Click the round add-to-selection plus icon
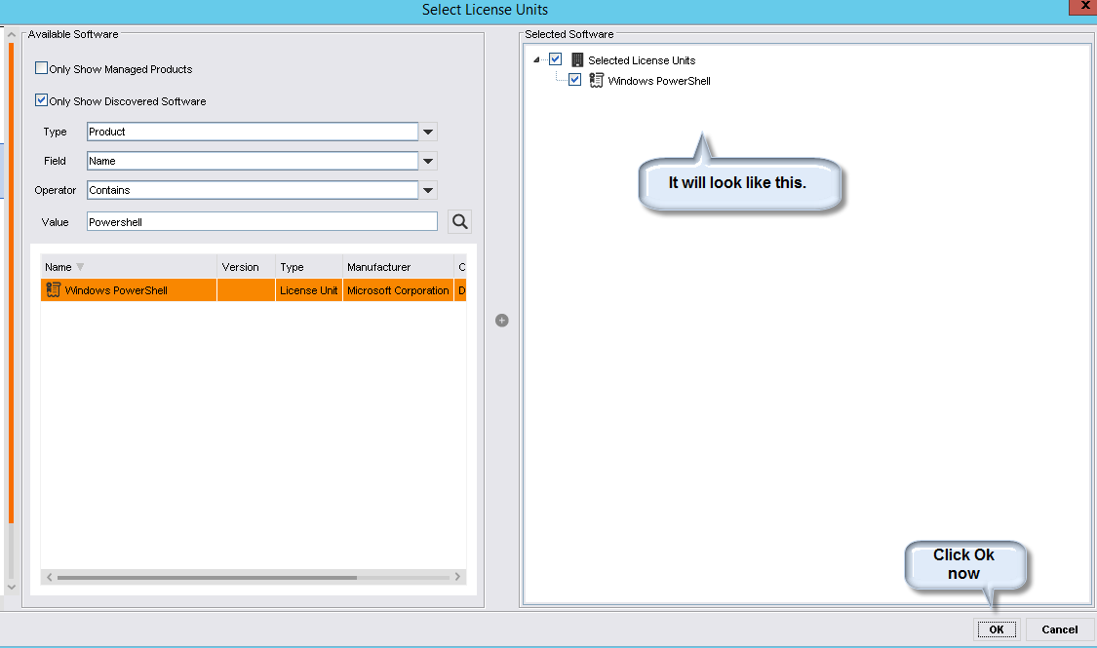 tap(502, 320)
